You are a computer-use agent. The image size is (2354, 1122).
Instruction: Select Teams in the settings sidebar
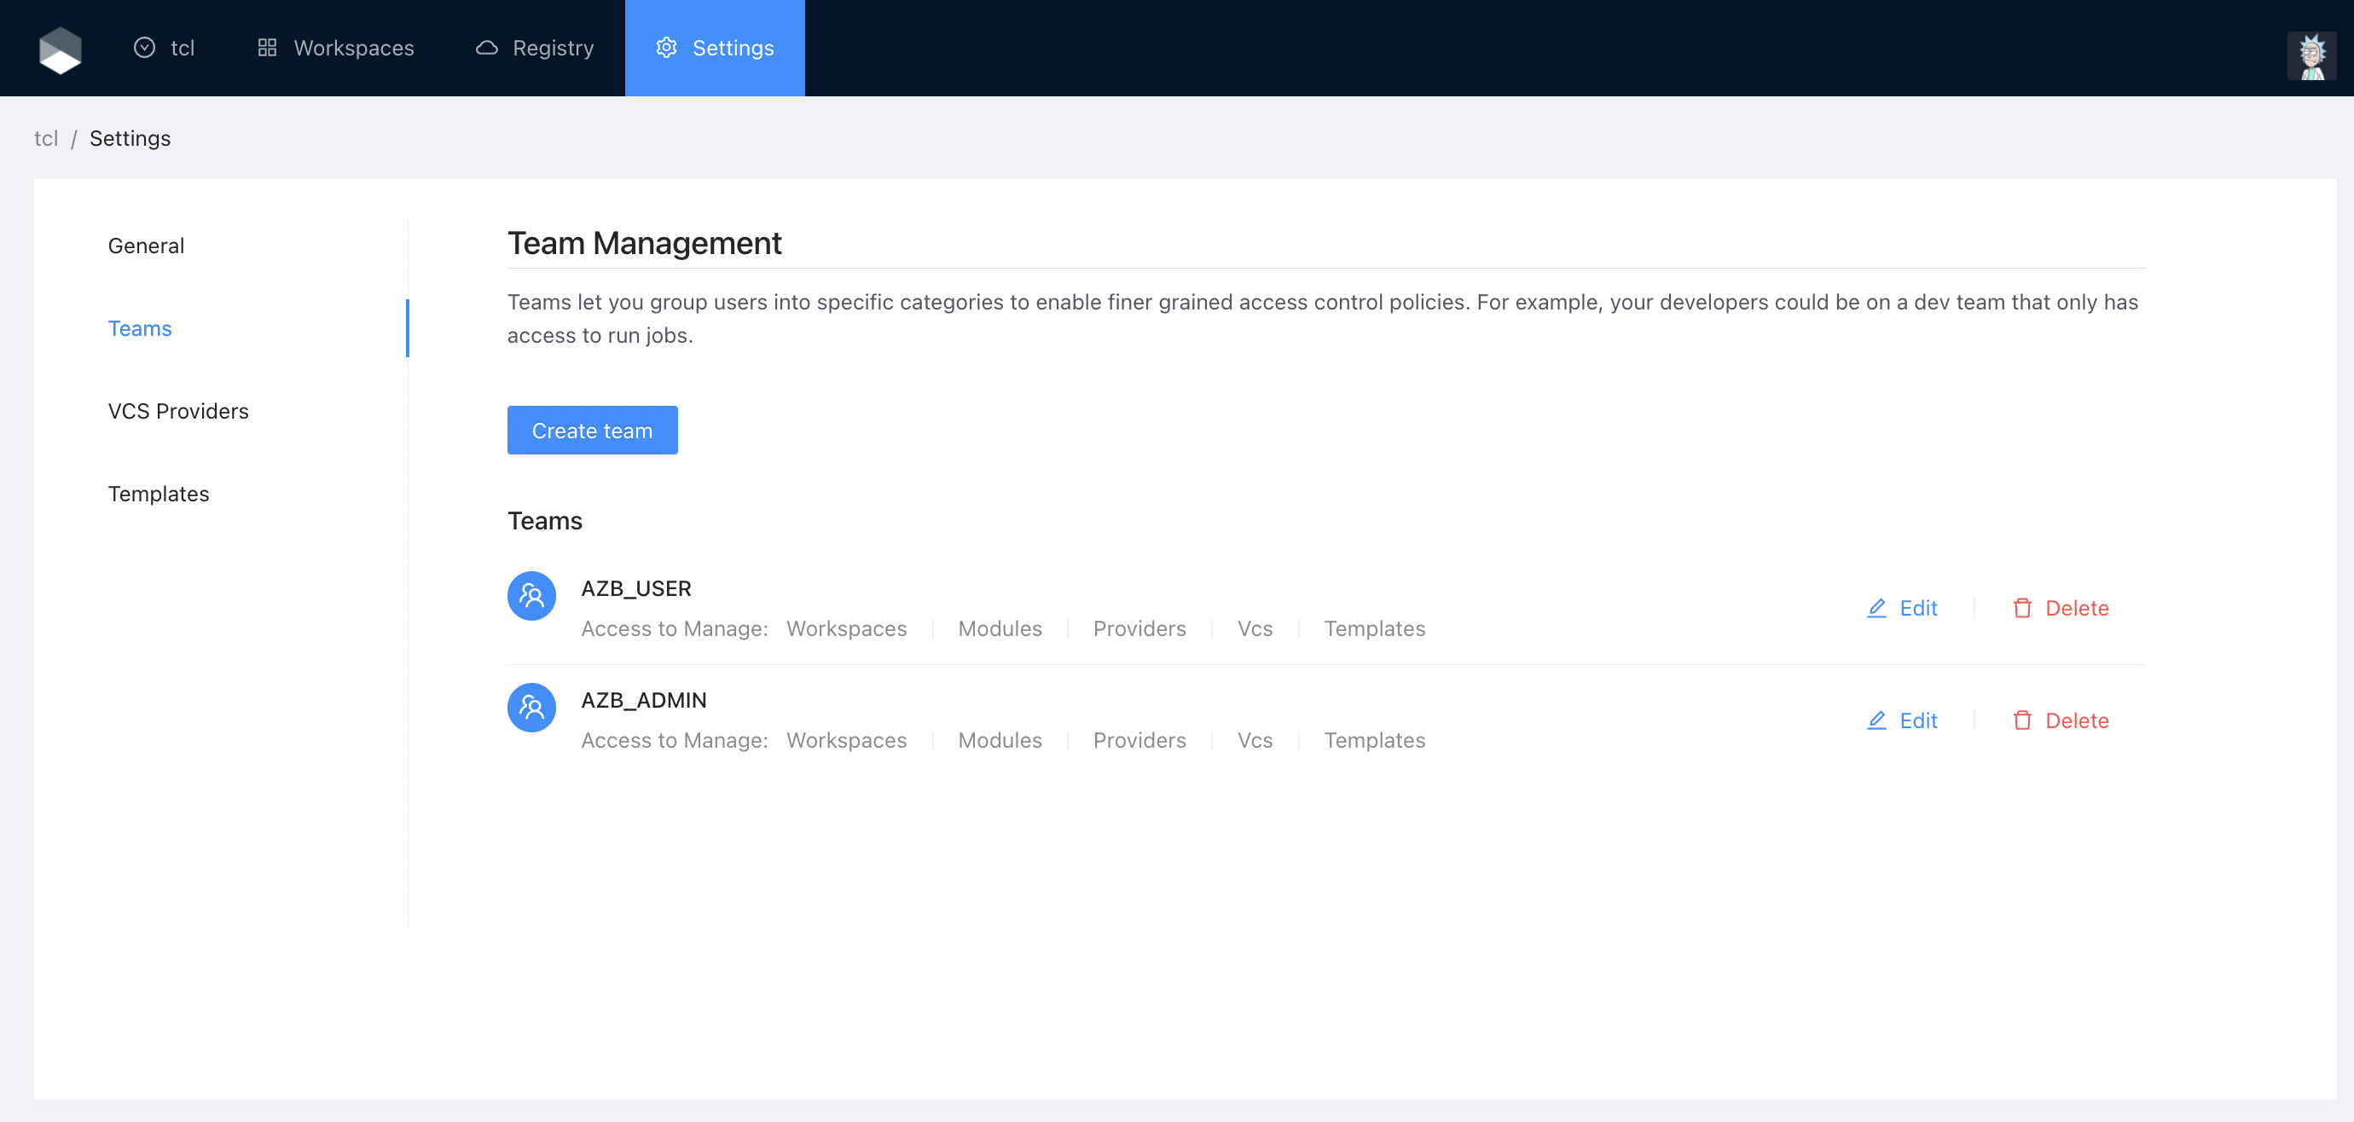click(140, 328)
